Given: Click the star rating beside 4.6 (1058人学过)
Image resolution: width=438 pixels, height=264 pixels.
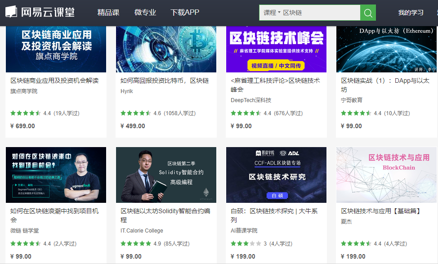Looking at the screenshot, I should tap(135, 113).
